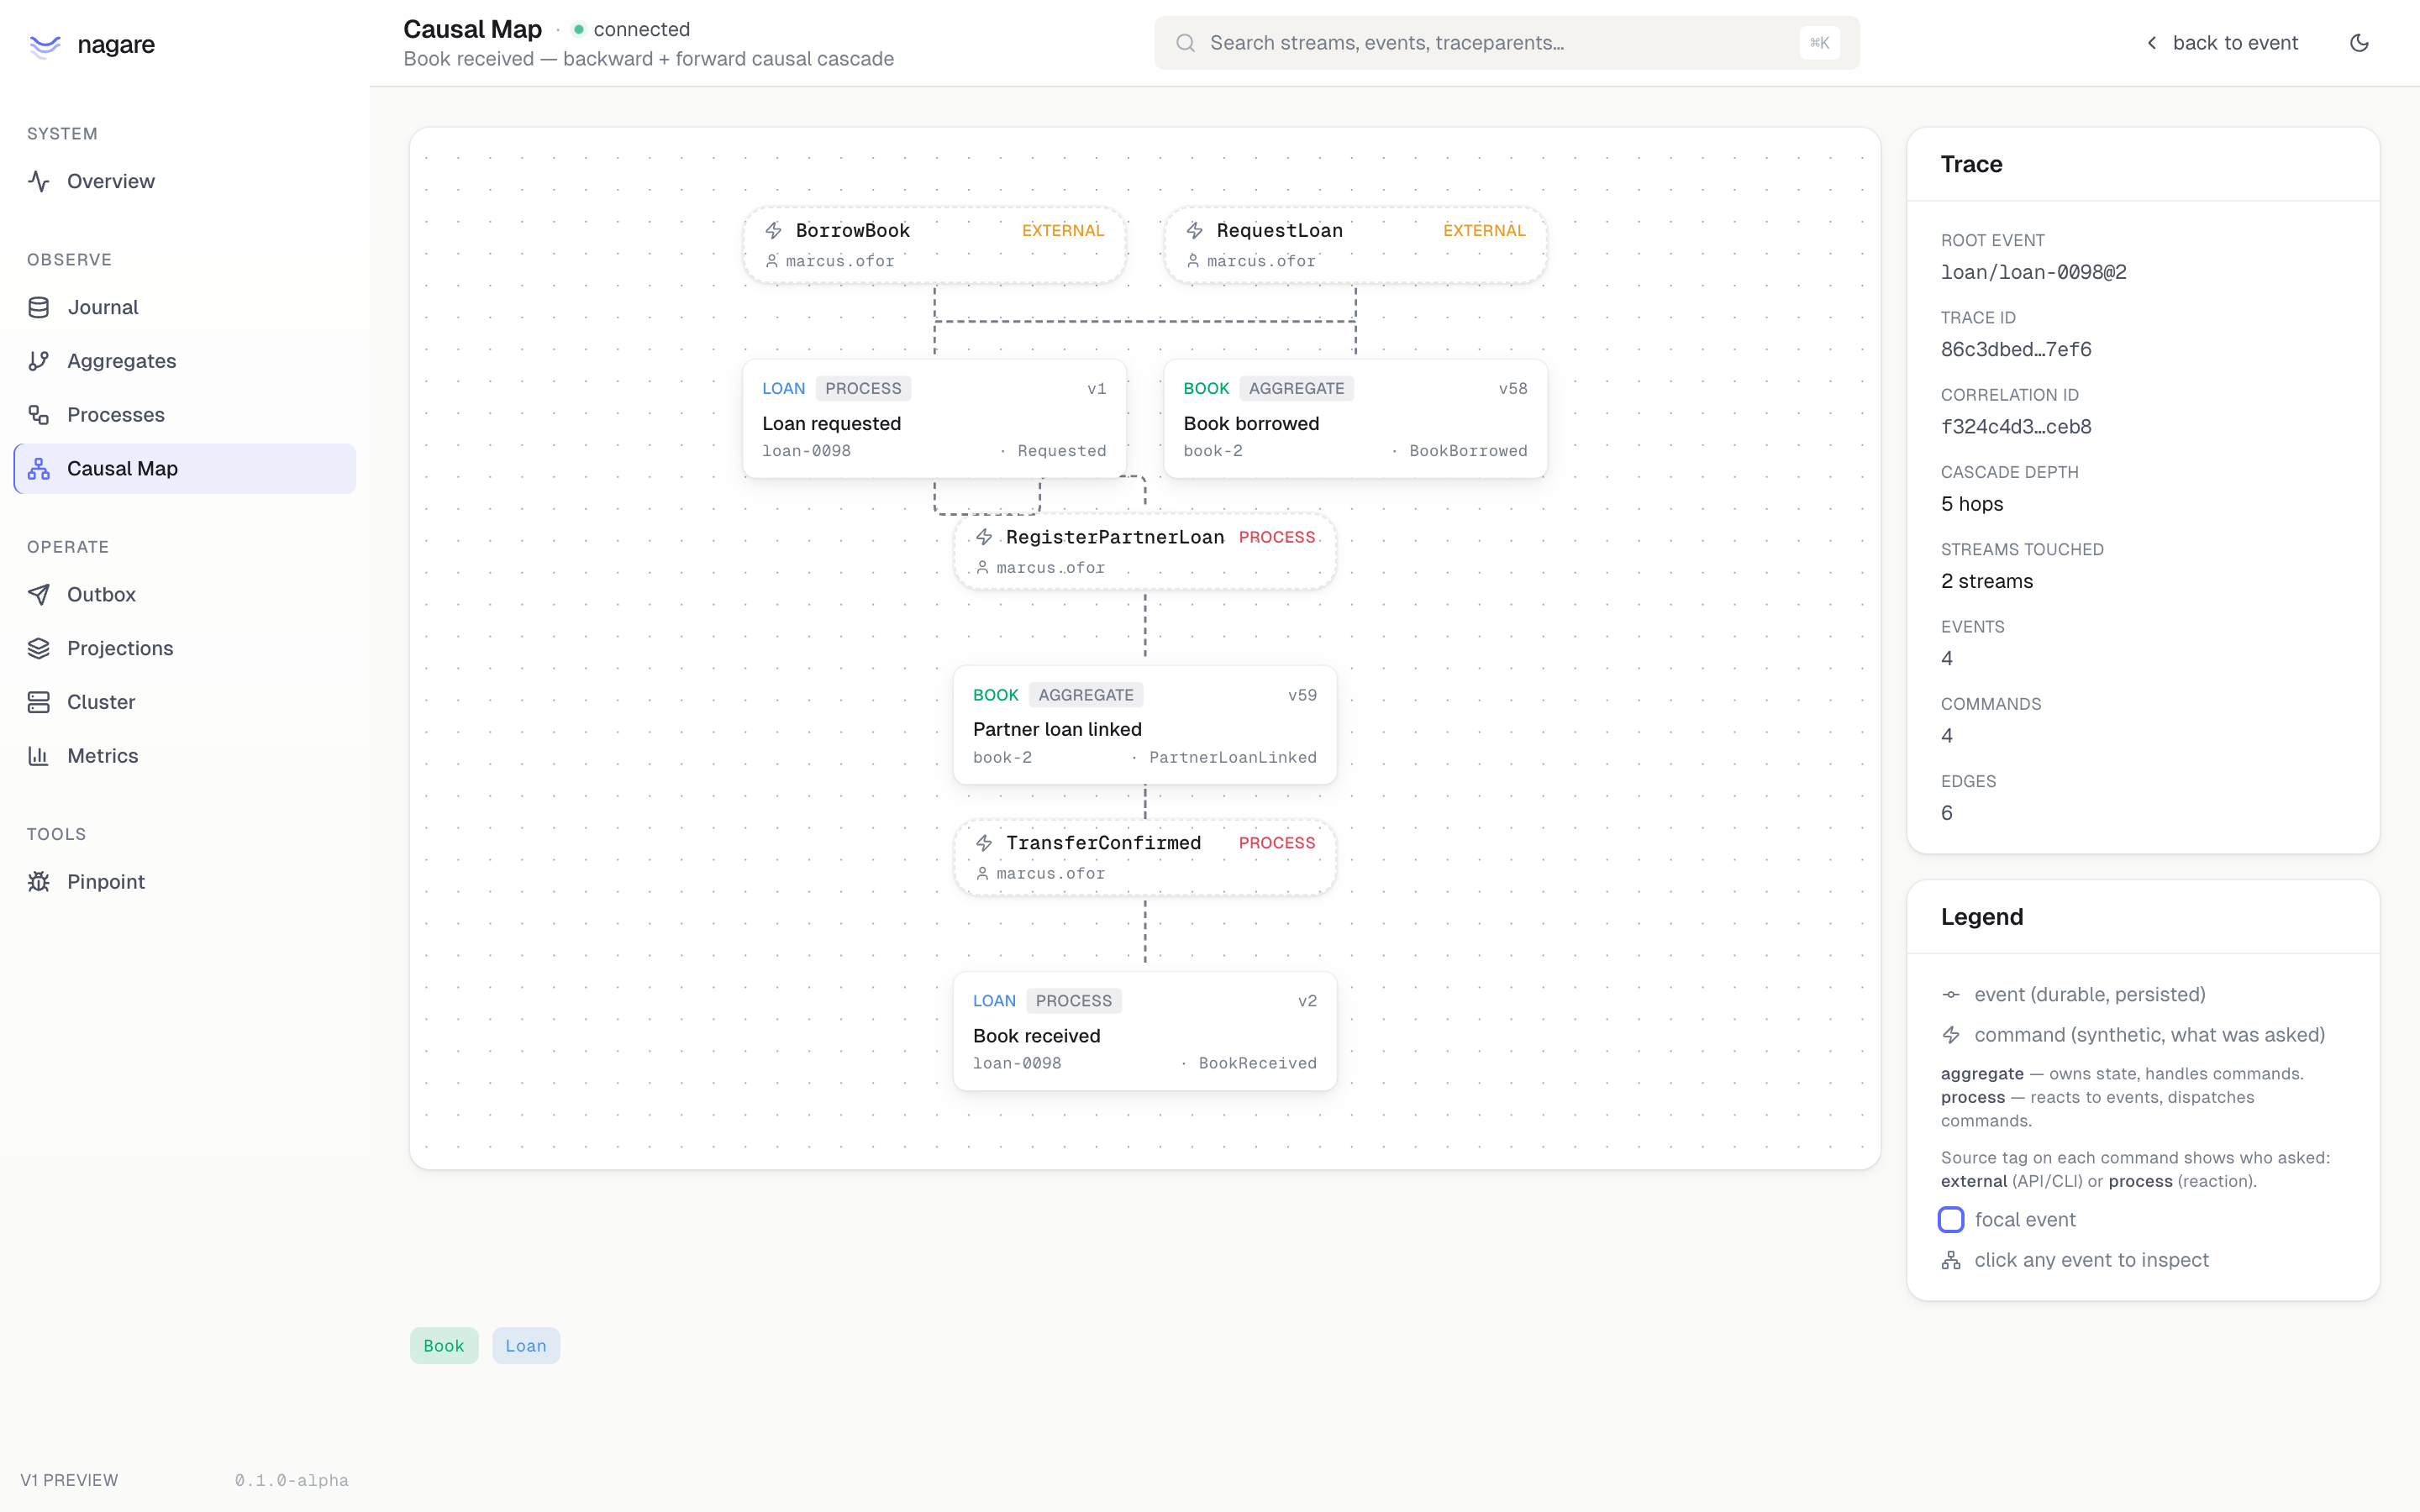This screenshot has height=1512, width=2420.
Task: Select the BorrowBook command node
Action: coord(934,245)
